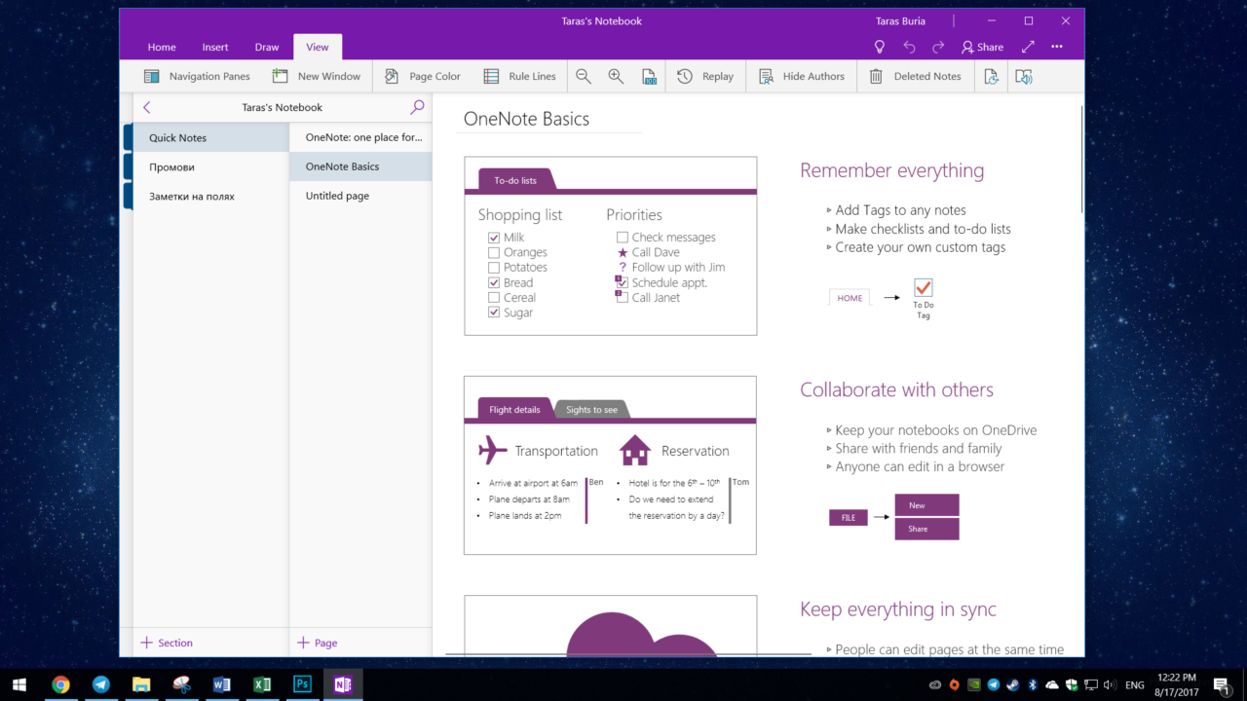Launch Immersive Reader speaker-book icon
The height and width of the screenshot is (701, 1247).
coord(1024,76)
